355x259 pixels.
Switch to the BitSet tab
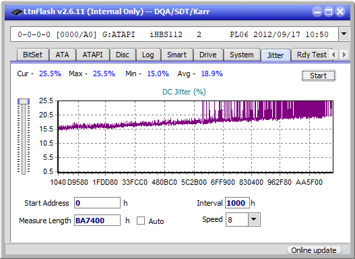[32, 55]
